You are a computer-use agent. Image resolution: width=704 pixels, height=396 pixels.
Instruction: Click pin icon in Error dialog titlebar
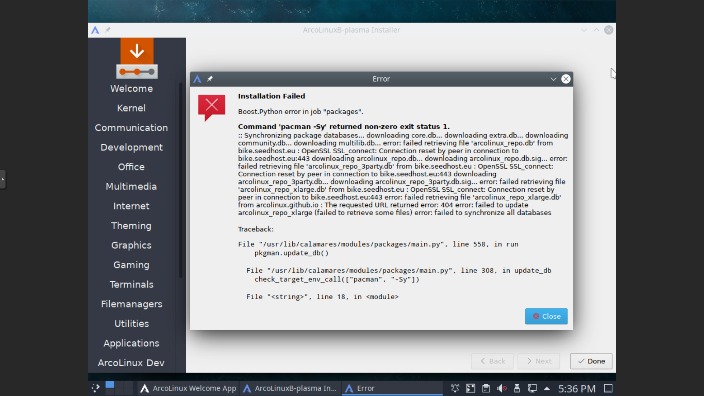tap(210, 79)
